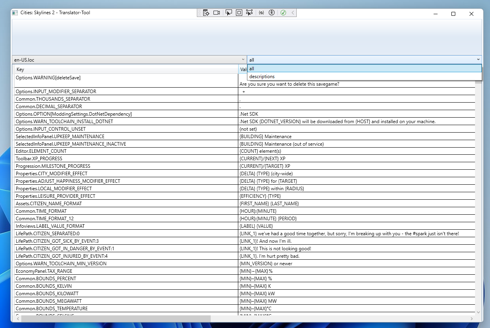Click the Hot Reload settings icon
This screenshot has width=490, height=328.
tap(261, 13)
